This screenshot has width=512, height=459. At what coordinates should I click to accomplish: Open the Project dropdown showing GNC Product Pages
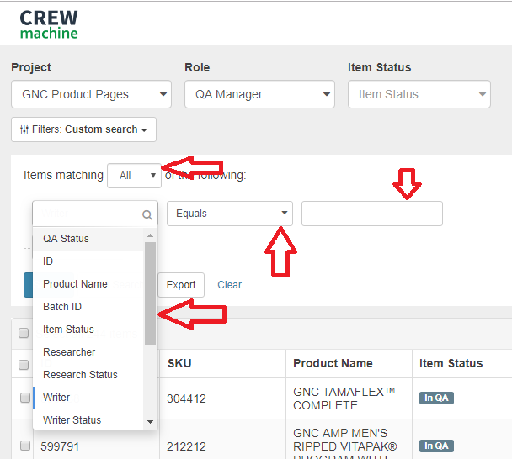(x=92, y=94)
